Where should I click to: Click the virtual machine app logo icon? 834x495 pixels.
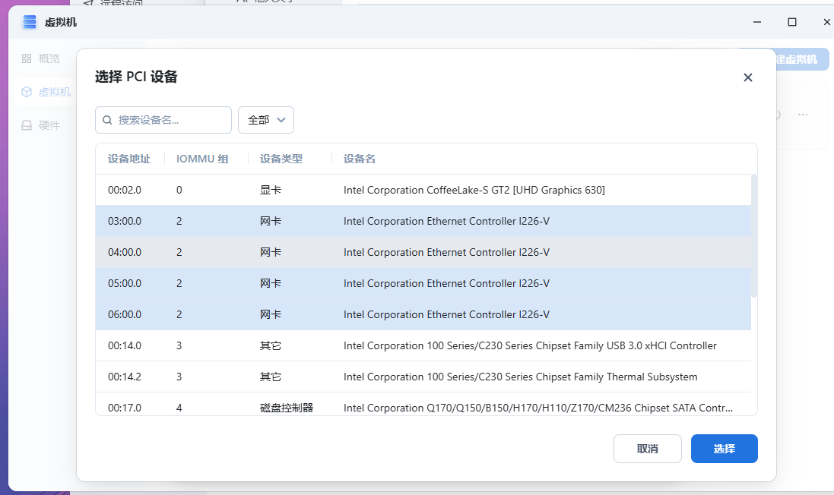29,22
